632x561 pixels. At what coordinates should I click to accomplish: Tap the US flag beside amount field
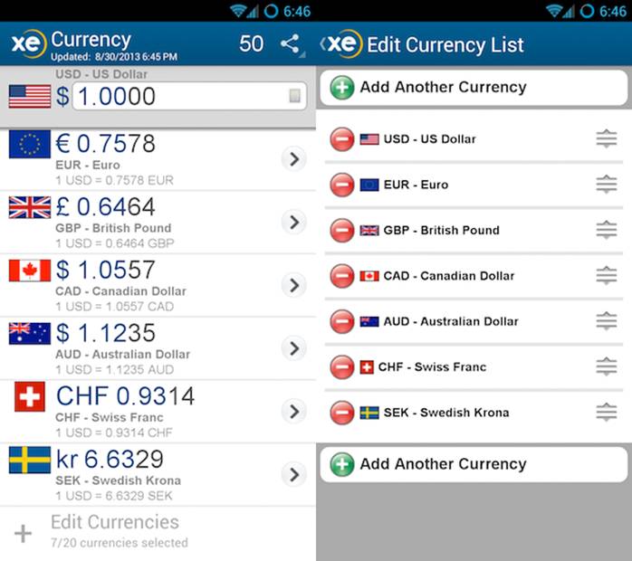[x=30, y=96]
